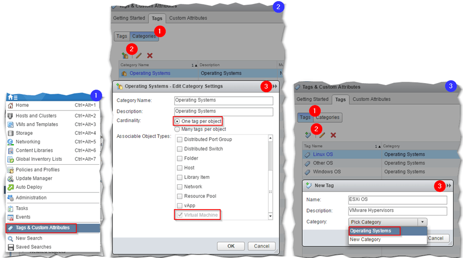Image resolution: width=463 pixels, height=258 pixels.
Task: Click New Category icon in toolbar
Action: point(125,55)
